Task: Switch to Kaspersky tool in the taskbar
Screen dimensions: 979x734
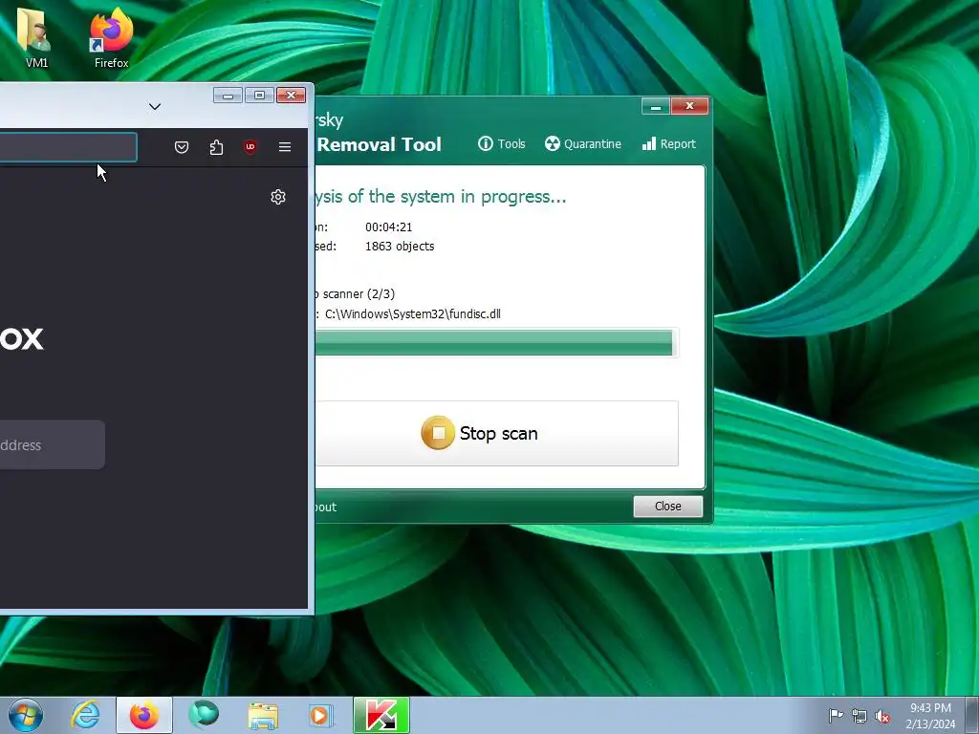Action: click(381, 715)
